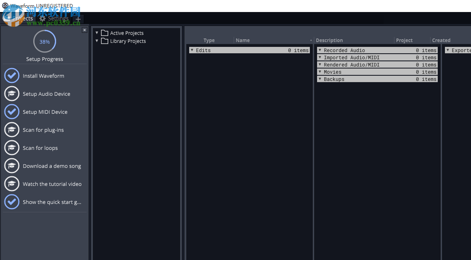
Task: Open the Download a demo song icon
Action: (x=12, y=165)
